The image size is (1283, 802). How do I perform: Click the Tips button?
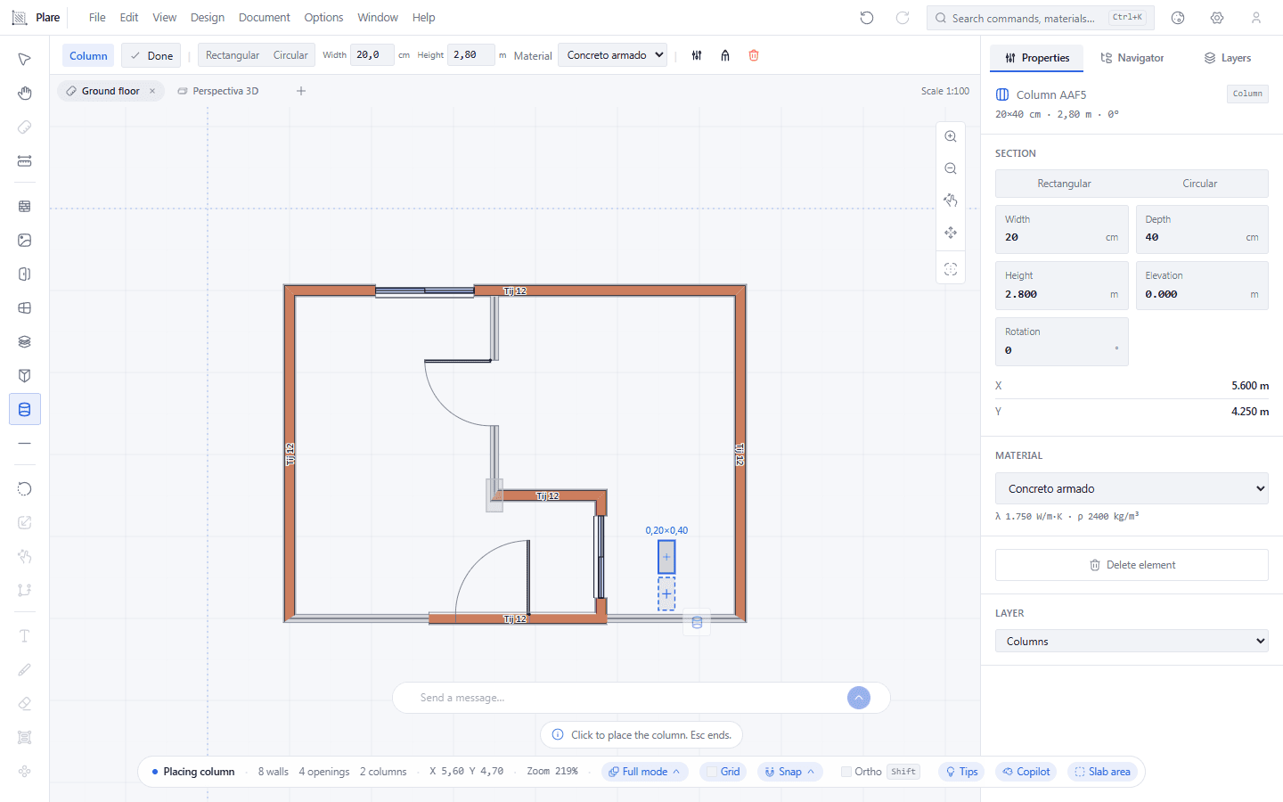961,772
